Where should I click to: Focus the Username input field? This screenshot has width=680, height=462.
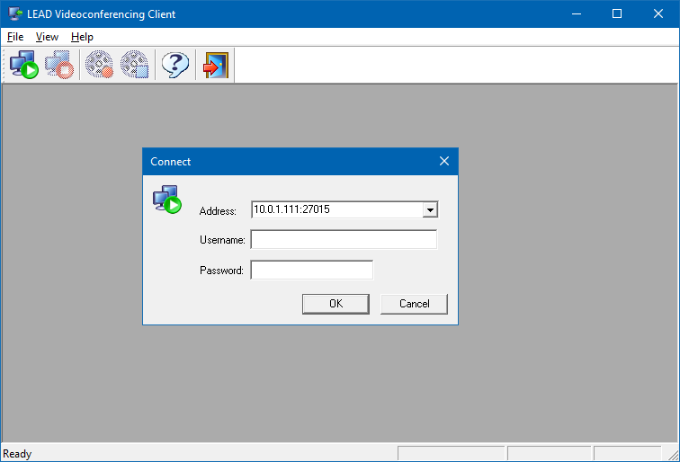[344, 240]
